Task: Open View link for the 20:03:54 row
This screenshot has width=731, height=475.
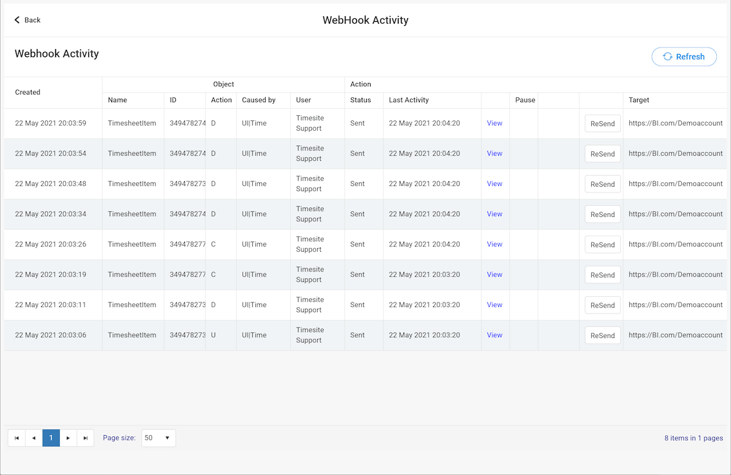Action: tap(494, 154)
